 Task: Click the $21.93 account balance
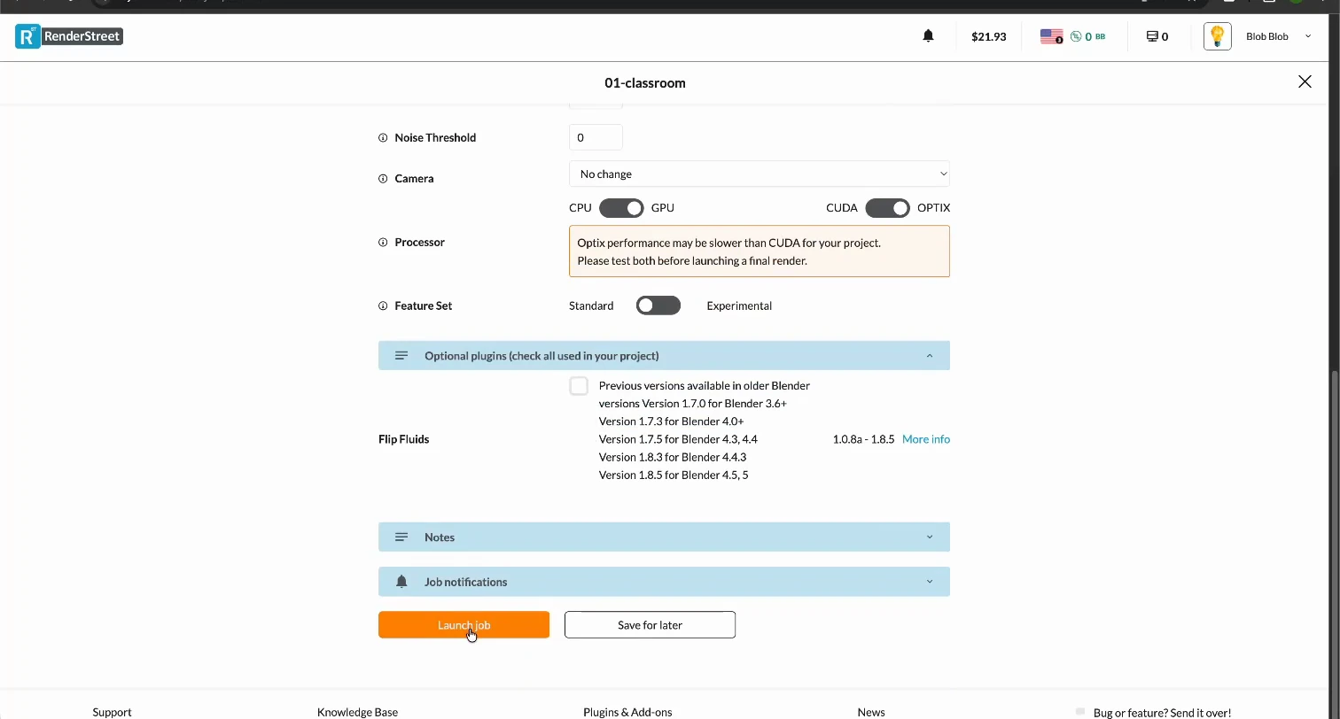click(988, 36)
